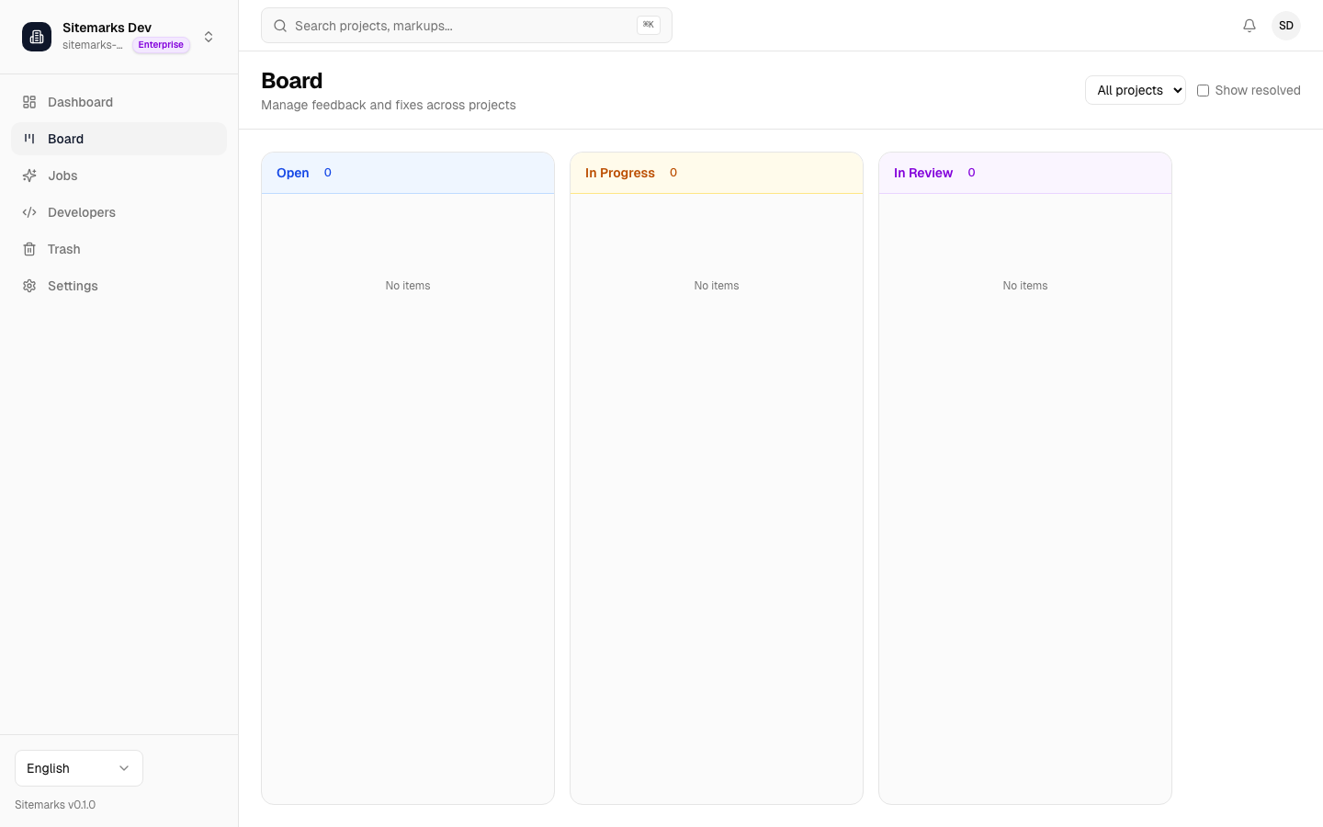Open Trash via the trash bin icon
Screen dimensions: 1323x827
pyautogui.click(x=29, y=249)
